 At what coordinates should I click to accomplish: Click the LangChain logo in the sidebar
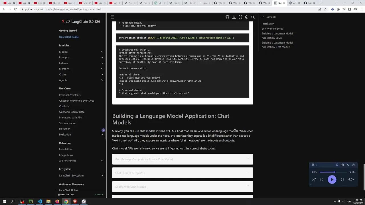64,21
